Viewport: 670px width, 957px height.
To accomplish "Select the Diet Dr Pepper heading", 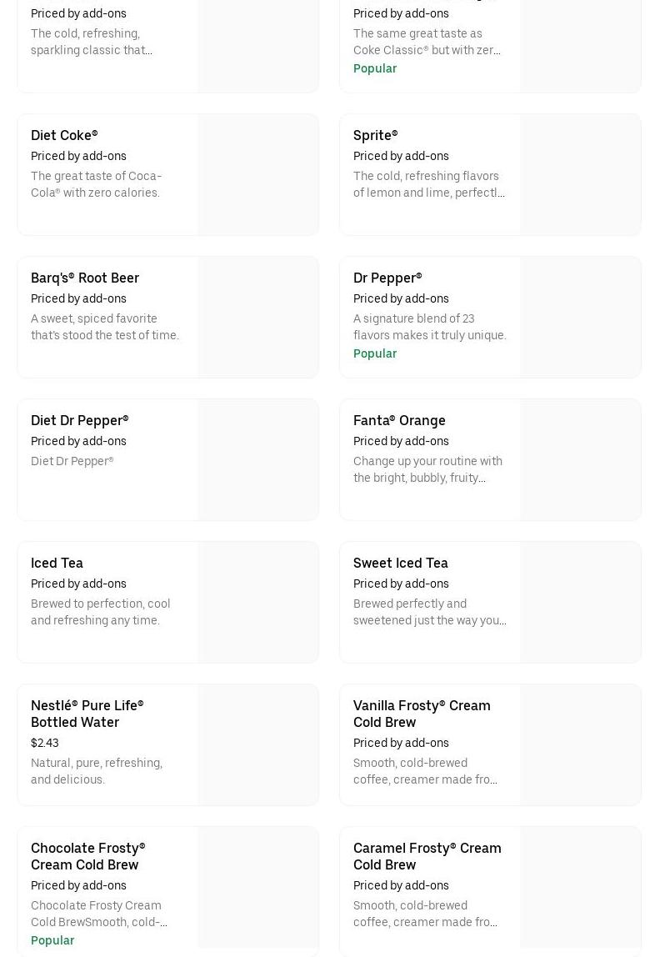I will (80, 420).
